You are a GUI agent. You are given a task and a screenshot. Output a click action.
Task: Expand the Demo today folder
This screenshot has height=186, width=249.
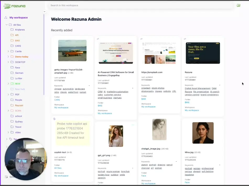(x=8, y=56)
